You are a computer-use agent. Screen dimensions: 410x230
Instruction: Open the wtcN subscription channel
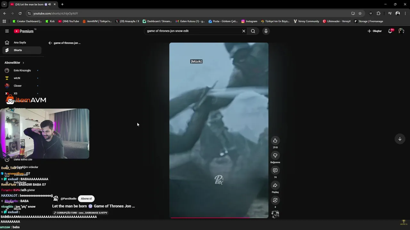tap(22, 78)
